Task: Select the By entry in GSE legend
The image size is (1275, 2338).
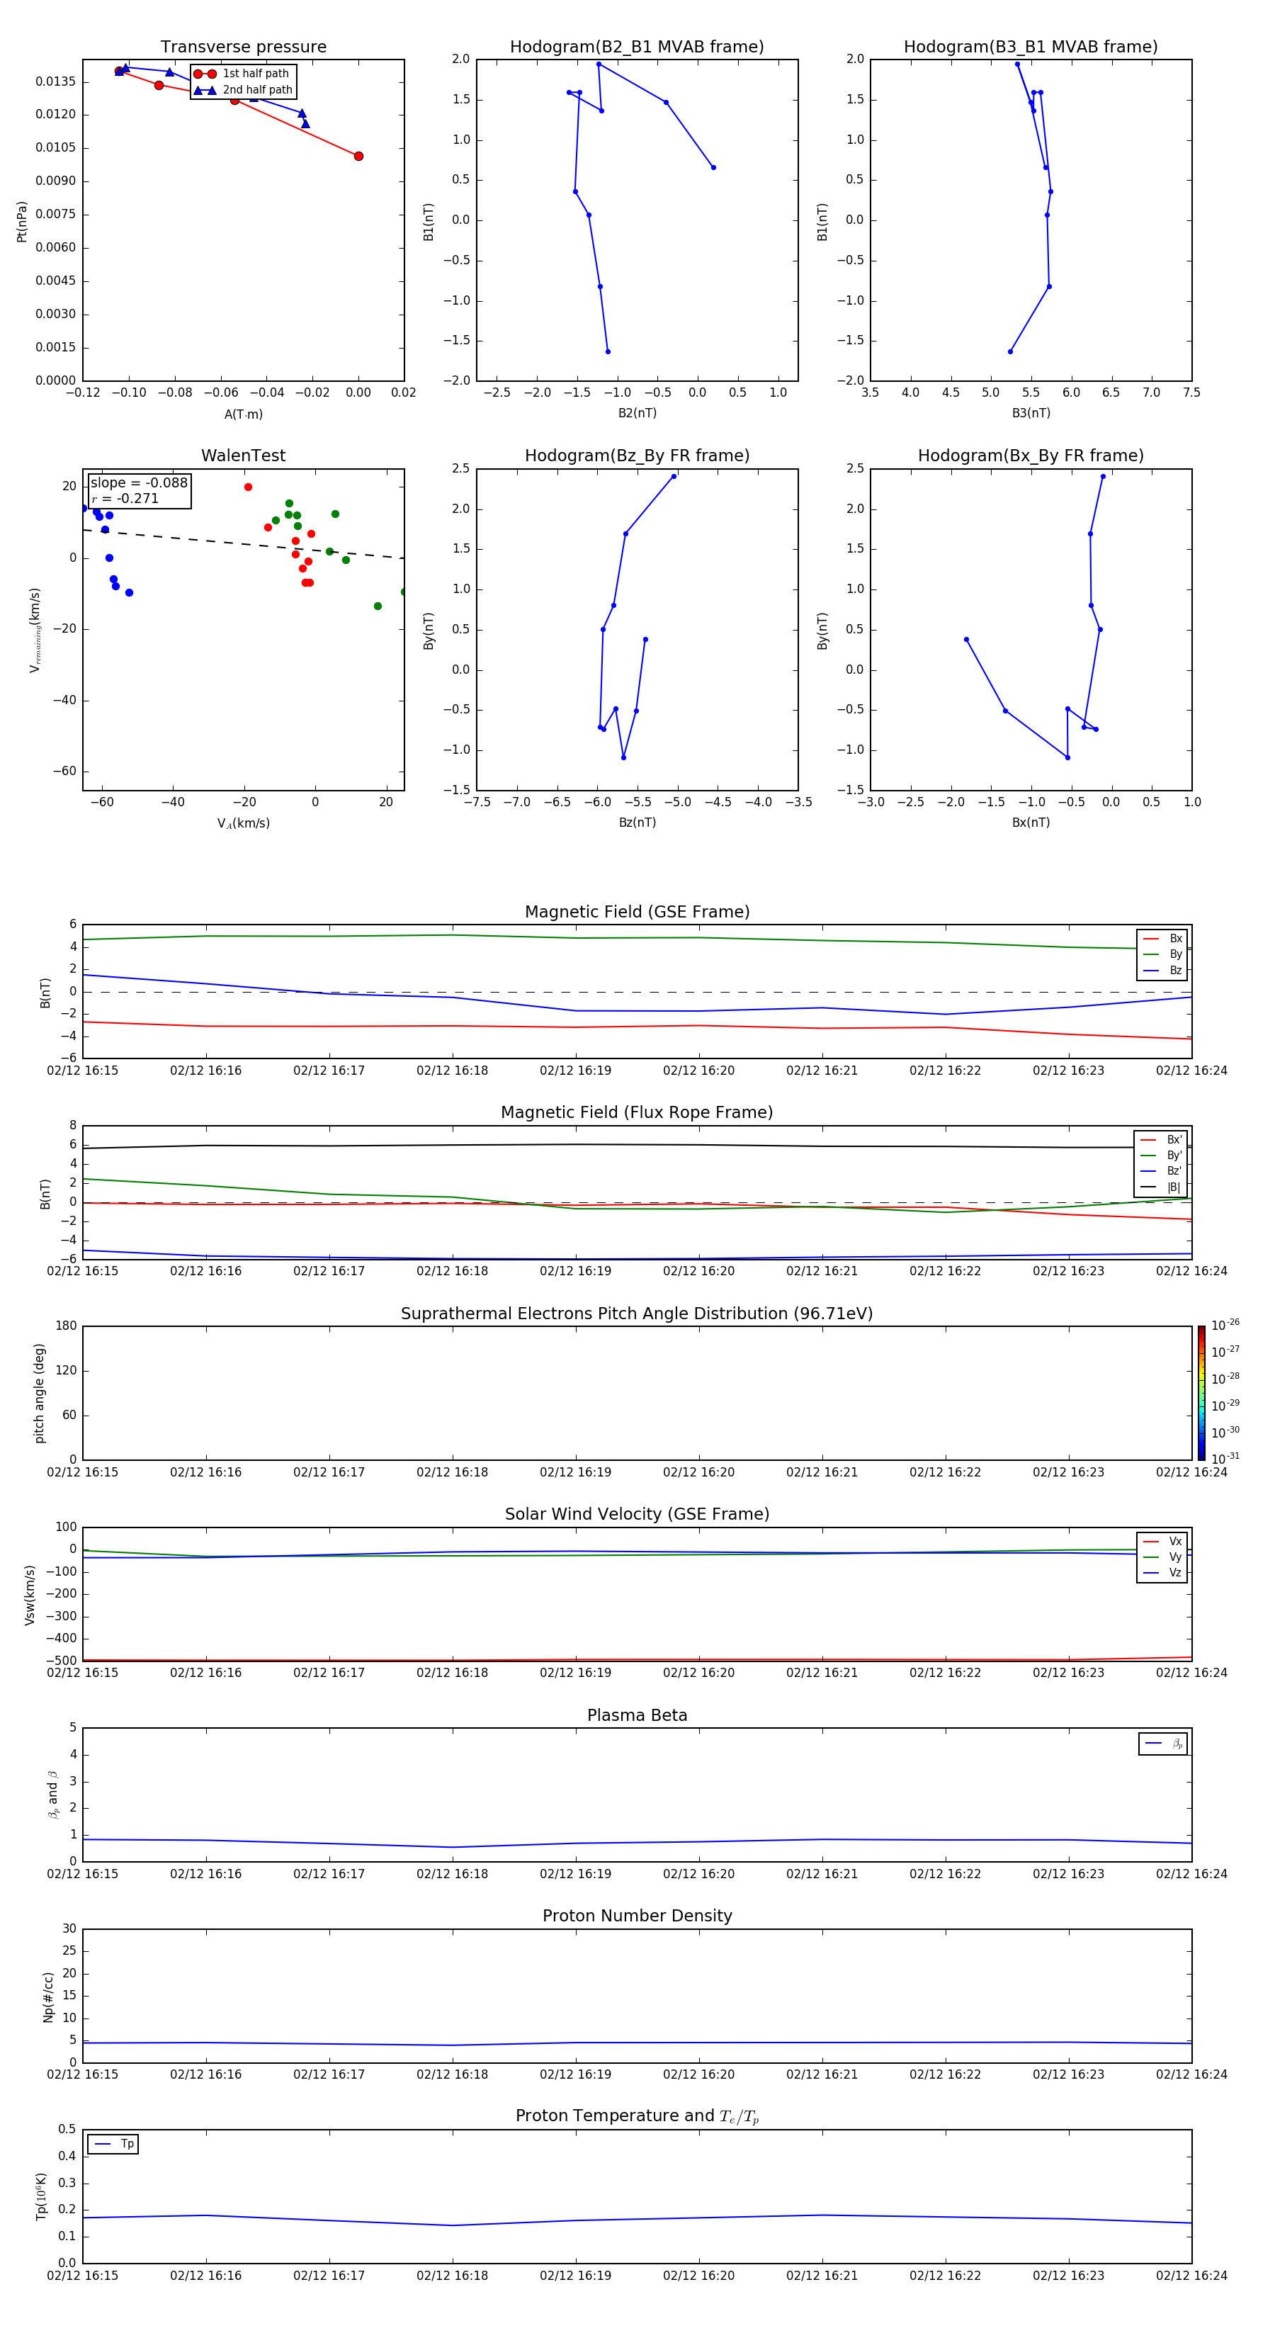Action: (x=1162, y=955)
